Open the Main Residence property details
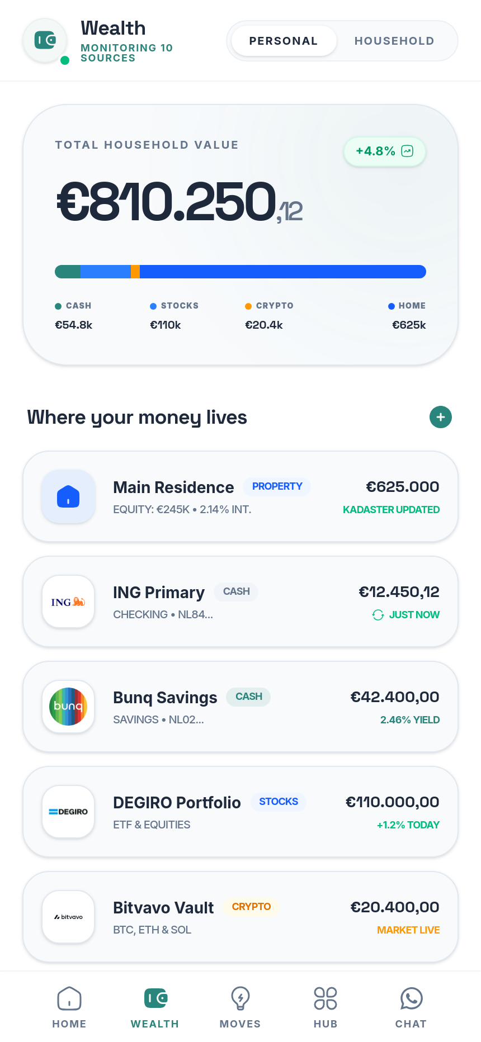 (x=240, y=496)
